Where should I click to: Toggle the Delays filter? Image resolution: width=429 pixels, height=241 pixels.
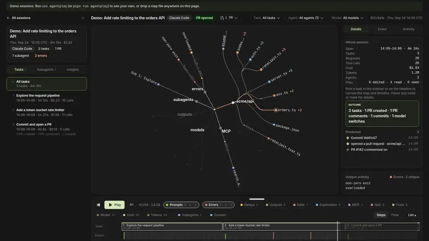coord(249,205)
